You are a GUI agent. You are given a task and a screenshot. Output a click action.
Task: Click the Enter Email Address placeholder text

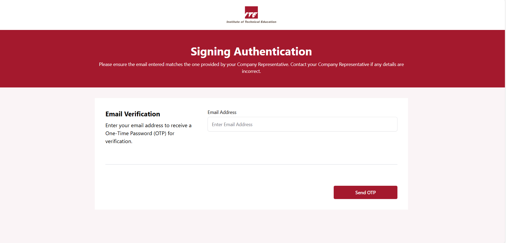point(232,125)
